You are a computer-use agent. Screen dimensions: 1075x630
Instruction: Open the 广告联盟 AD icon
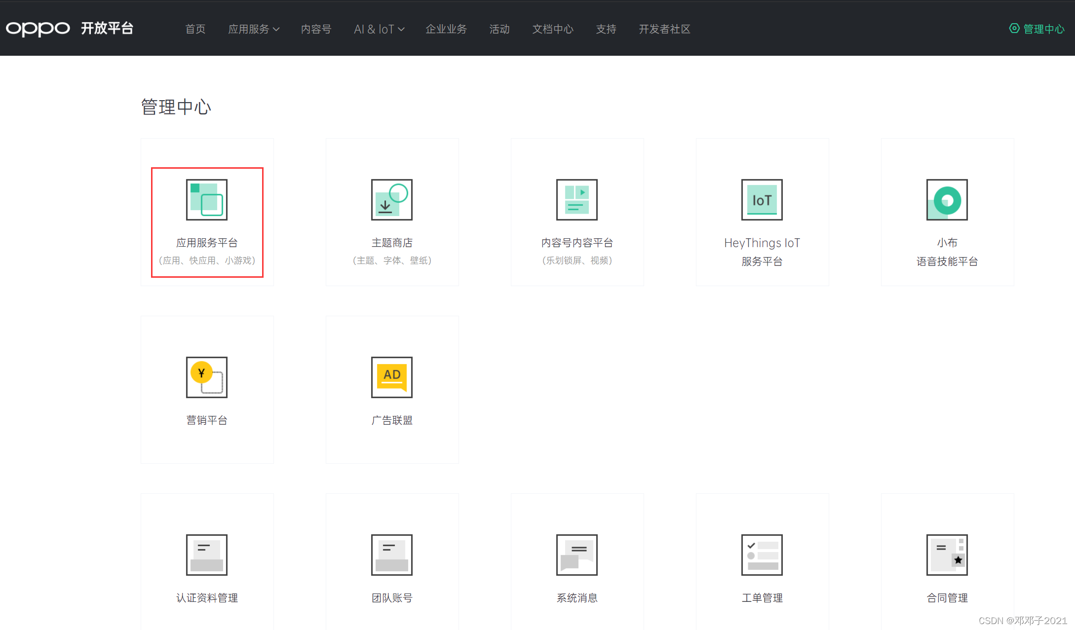click(x=392, y=377)
